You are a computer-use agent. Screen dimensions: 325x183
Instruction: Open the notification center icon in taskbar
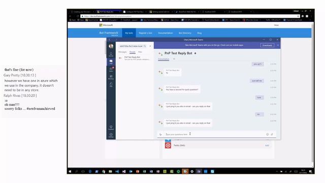310,172
